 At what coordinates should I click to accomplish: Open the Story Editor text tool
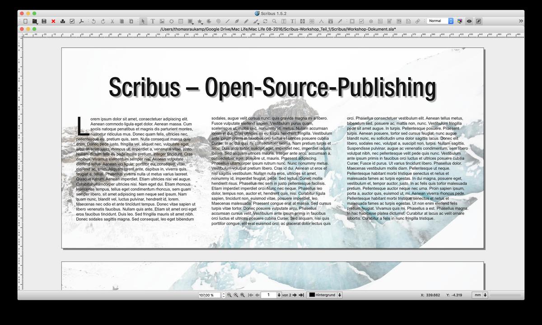(293, 21)
